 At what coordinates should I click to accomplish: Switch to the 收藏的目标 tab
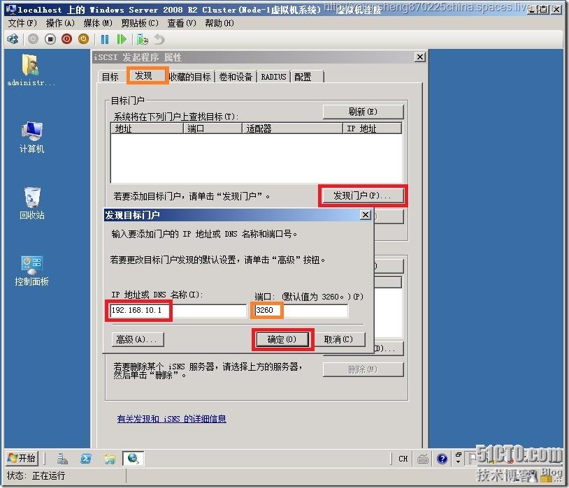(x=190, y=77)
